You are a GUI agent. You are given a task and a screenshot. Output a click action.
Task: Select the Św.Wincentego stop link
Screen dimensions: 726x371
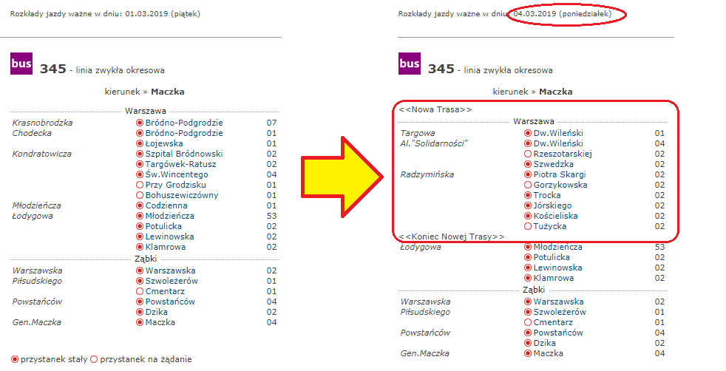176,174
